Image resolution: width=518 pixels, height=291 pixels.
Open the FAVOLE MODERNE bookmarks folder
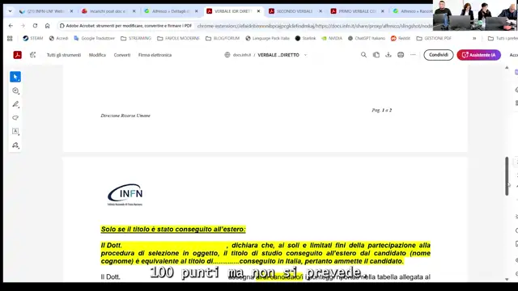[x=178, y=38]
